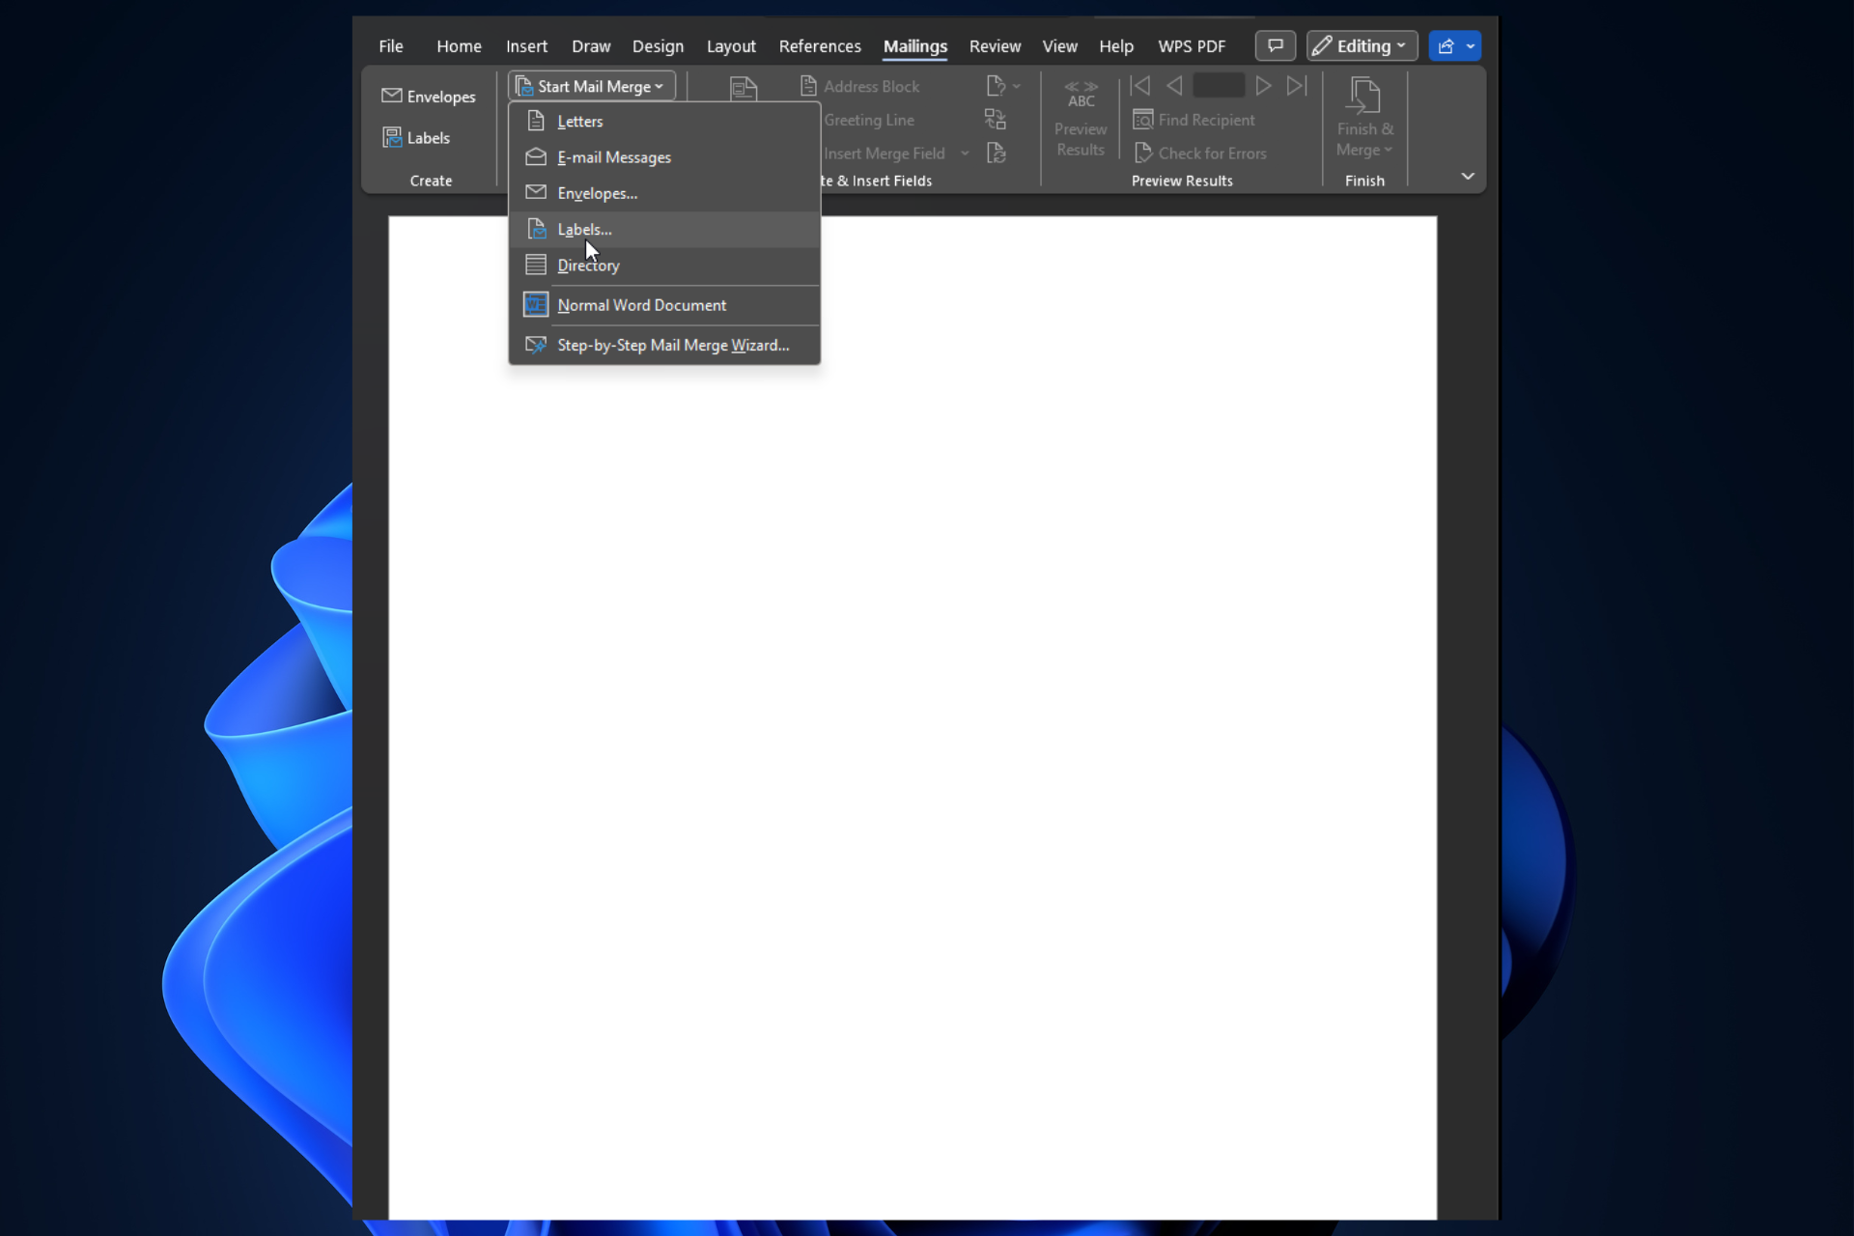Open the Finish & Merge dropdown
This screenshot has width=1854, height=1236.
(x=1364, y=118)
